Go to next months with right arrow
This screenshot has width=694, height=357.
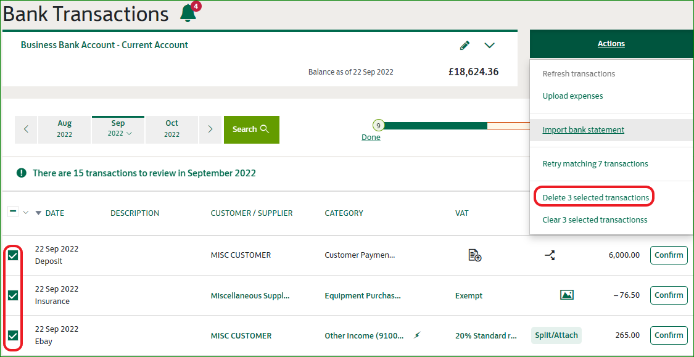coord(210,129)
